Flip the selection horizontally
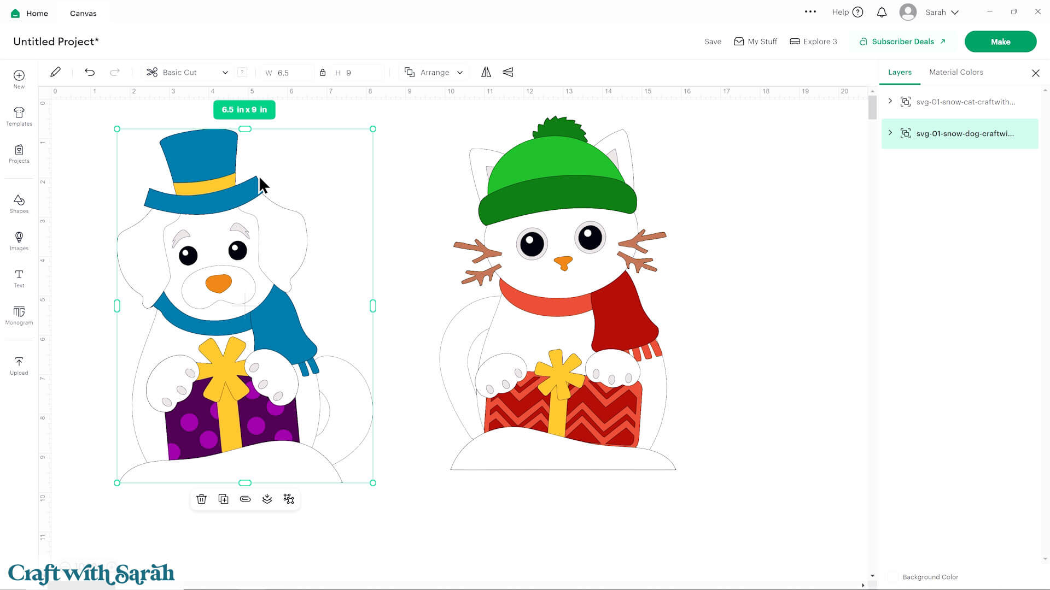 486,72
